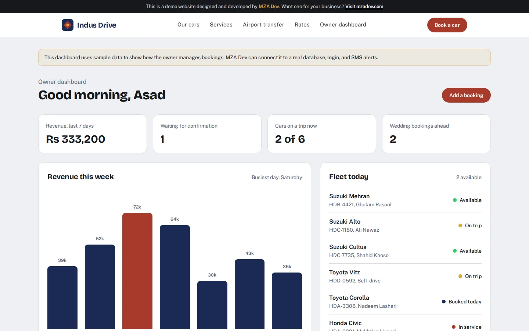Select the Waiting for confirmation card
This screenshot has width=529, height=331.
click(207, 134)
